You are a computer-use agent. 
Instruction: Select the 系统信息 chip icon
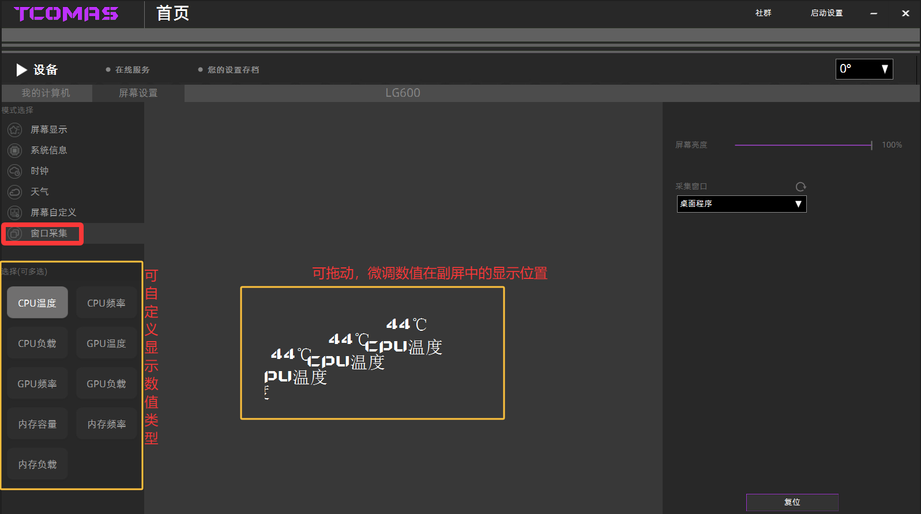14,150
